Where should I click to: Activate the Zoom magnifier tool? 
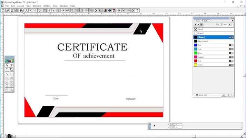[x=11, y=90]
